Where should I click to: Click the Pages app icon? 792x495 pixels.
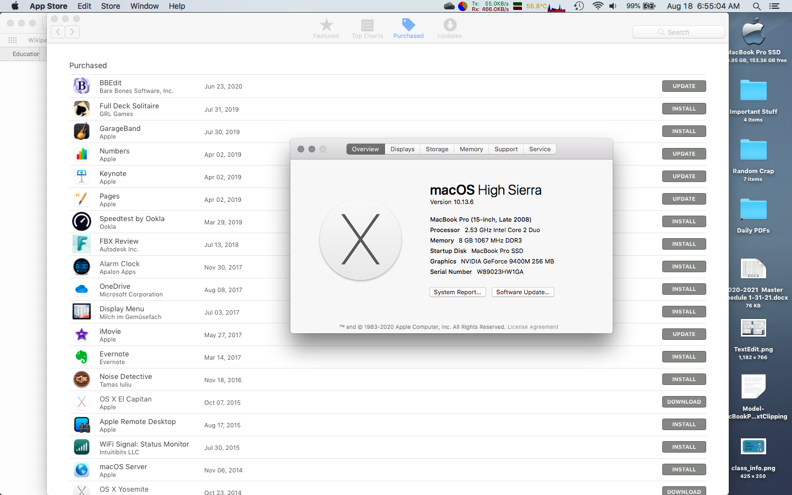(x=81, y=199)
